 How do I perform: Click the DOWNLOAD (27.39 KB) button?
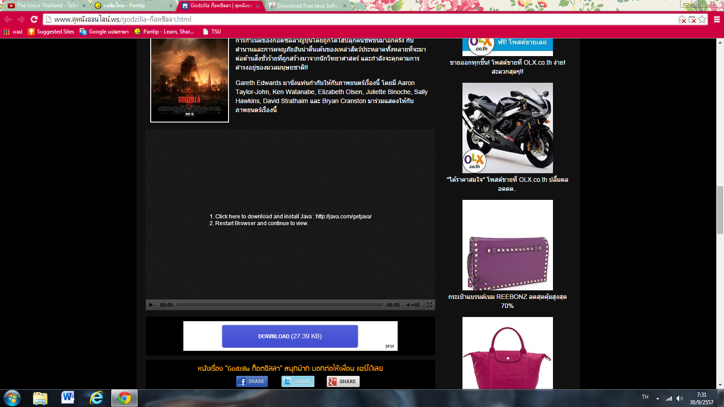click(x=290, y=336)
